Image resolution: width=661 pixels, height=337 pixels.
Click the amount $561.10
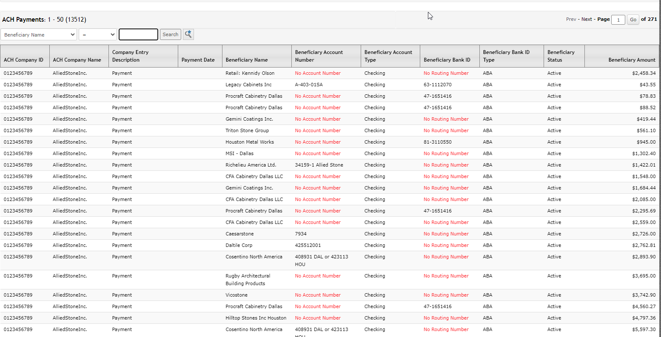[647, 130]
